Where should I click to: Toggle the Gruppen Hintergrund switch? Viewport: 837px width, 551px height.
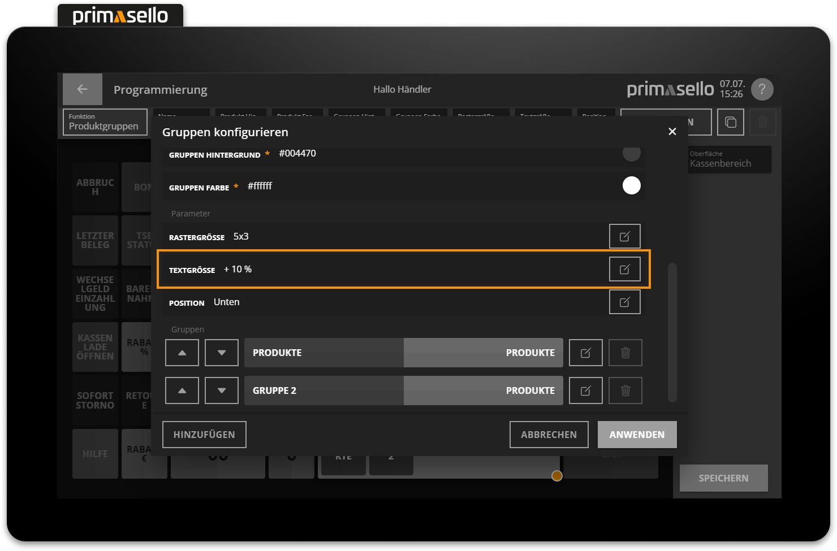(x=632, y=154)
